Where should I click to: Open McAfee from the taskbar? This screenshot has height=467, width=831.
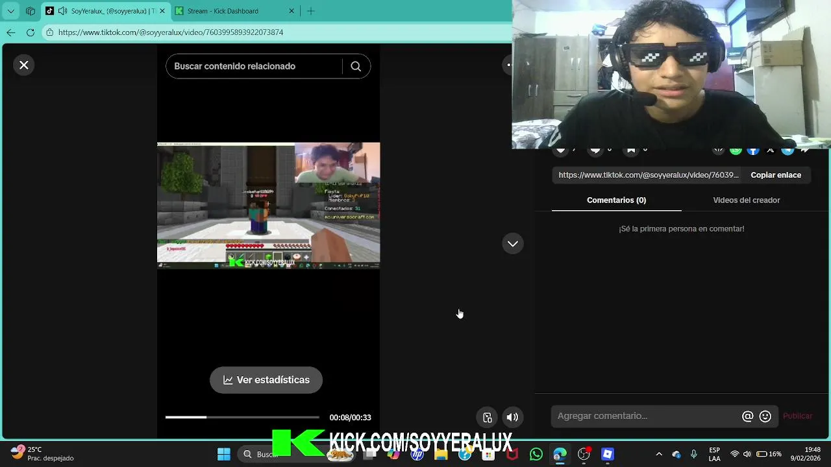click(512, 454)
